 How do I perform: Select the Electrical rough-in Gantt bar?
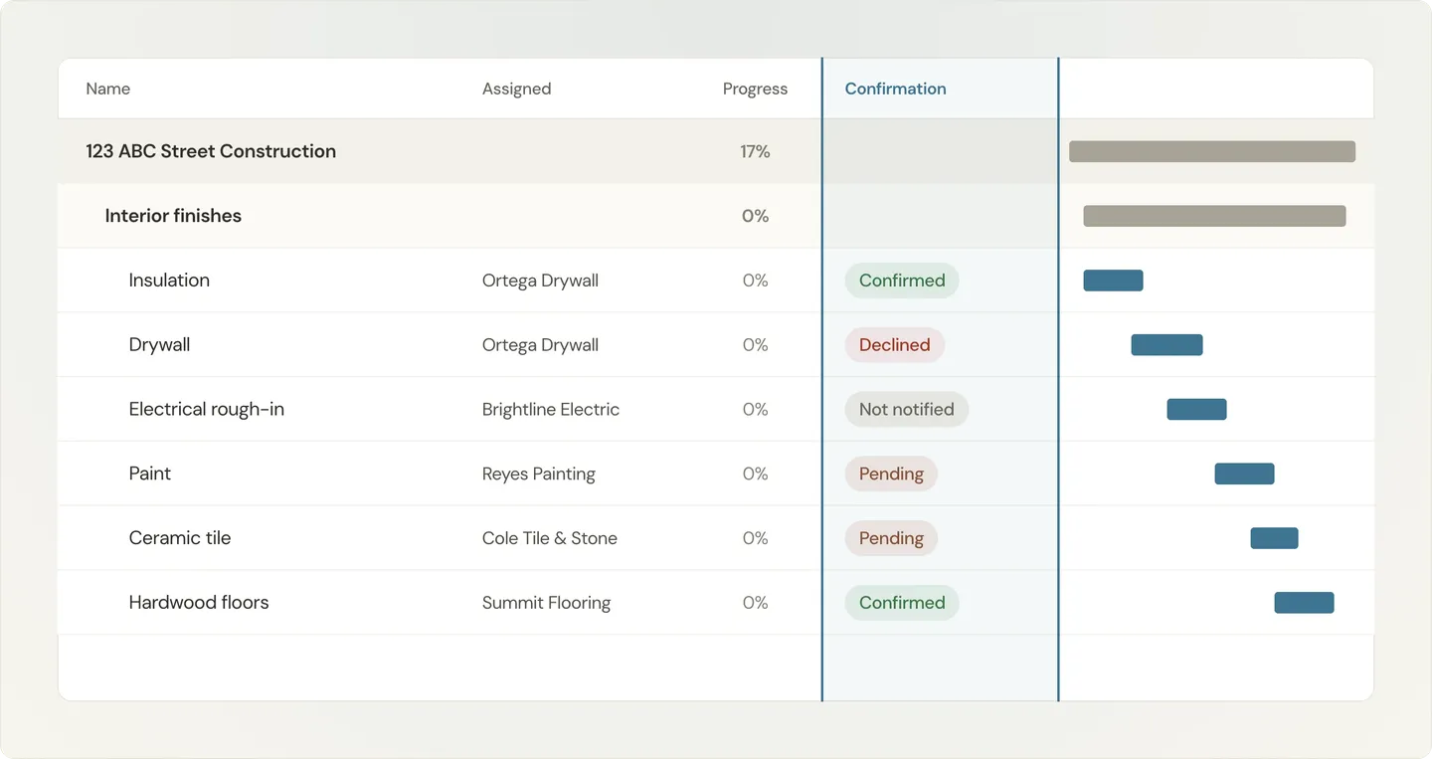point(1196,409)
